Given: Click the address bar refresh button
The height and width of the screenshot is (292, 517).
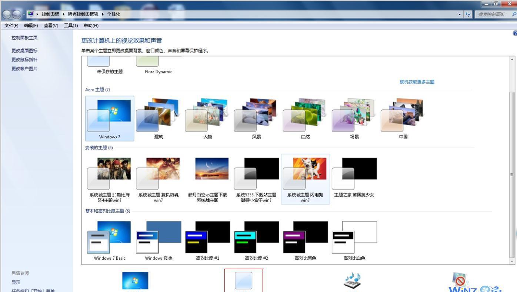Looking at the screenshot, I should 468,14.
